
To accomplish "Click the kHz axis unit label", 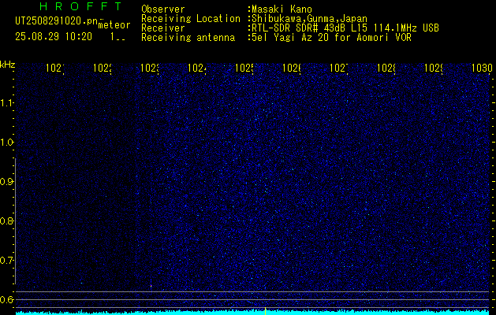I will [8, 65].
